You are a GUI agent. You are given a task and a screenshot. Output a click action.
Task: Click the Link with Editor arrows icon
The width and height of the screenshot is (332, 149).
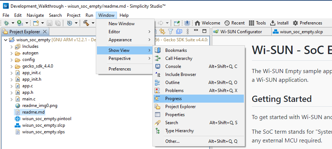[x=163, y=32]
